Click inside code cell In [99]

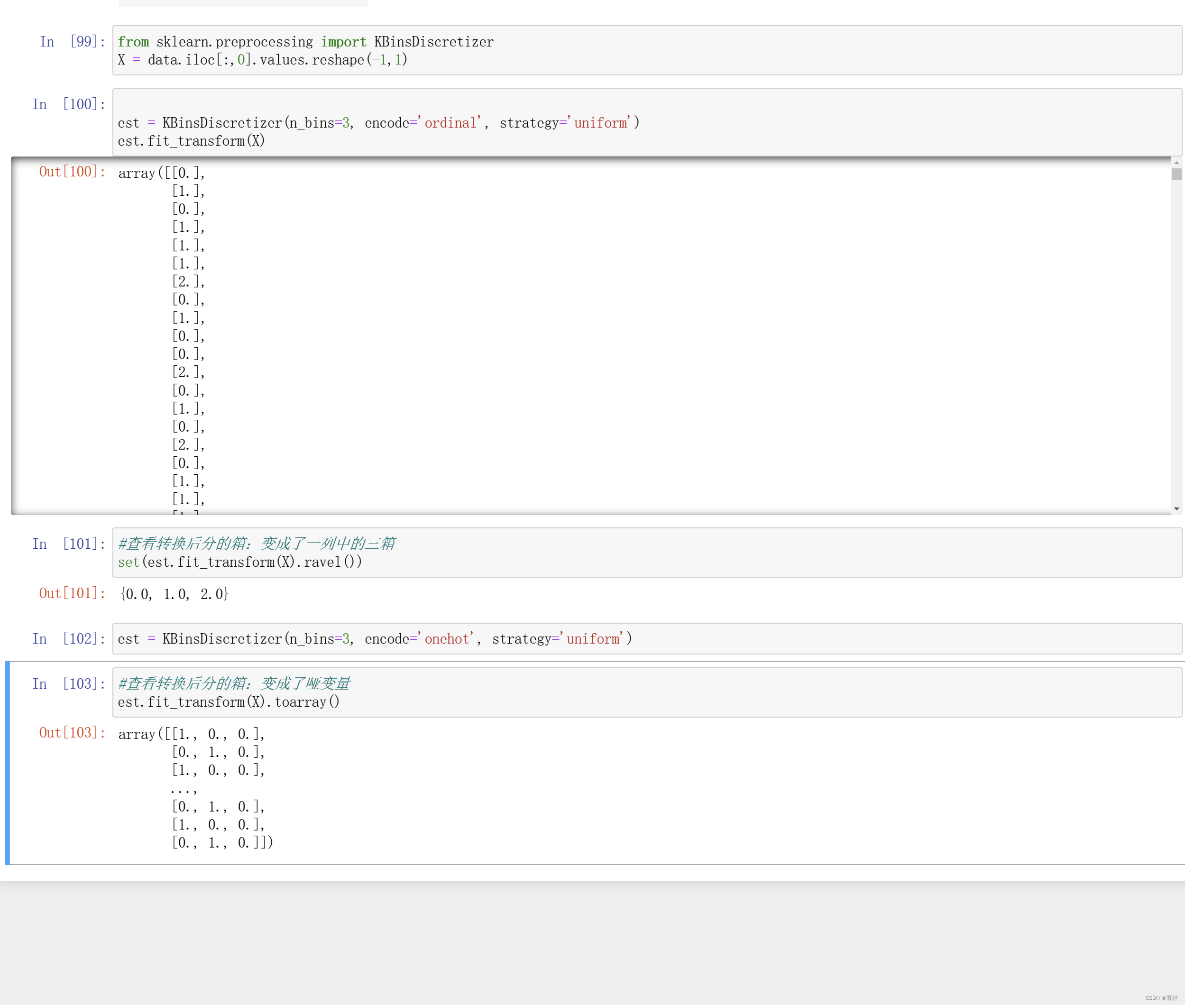coord(647,50)
